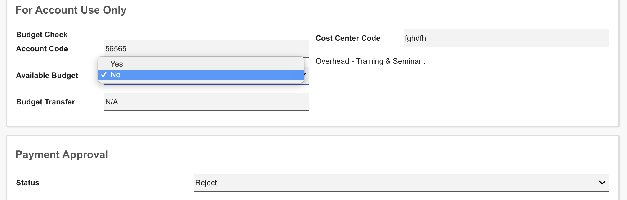Click the Payment Approval heading
This screenshot has height=200, width=627.
62,155
